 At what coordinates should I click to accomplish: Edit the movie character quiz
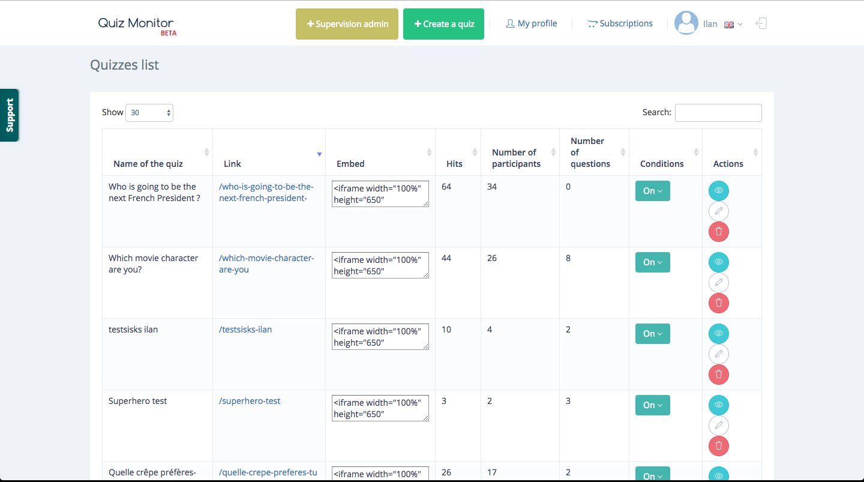718,283
